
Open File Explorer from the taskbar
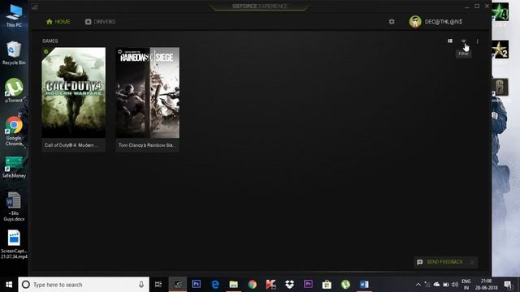click(x=233, y=285)
